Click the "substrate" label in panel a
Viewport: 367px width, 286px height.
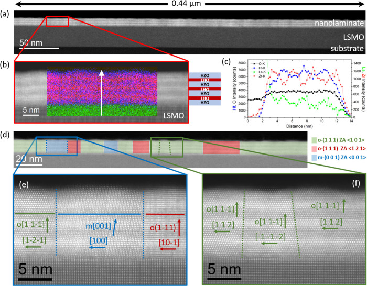tap(347, 48)
